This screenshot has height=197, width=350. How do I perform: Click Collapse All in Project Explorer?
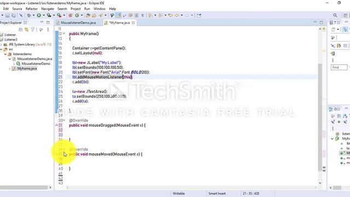tap(21, 30)
